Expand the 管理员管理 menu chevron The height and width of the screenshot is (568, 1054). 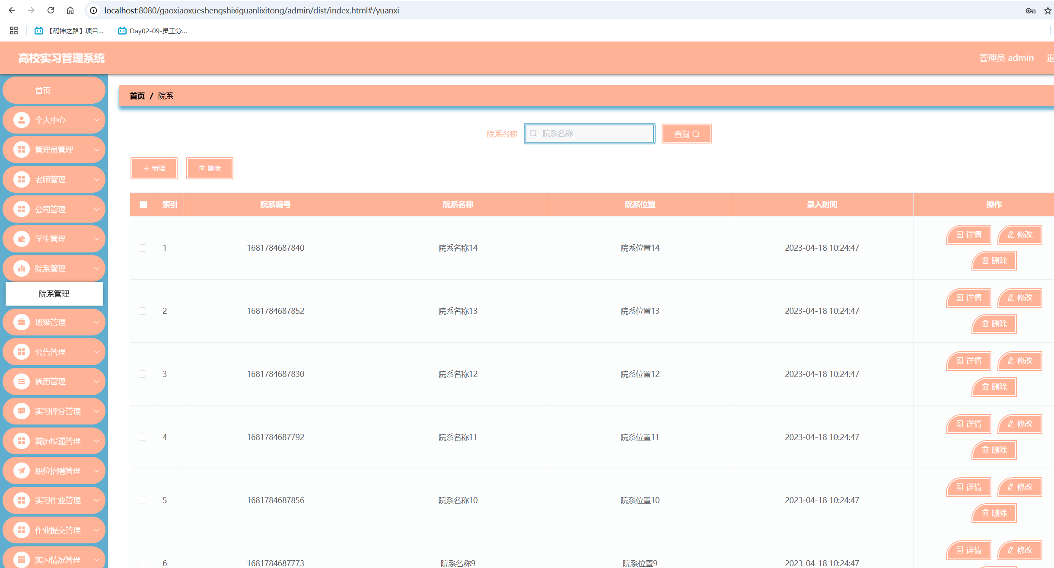click(x=97, y=150)
